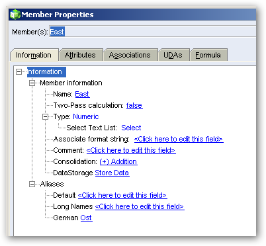Screen dimensions: 266x246
Task: Change the DataStorage Store Data value
Action: click(x=112, y=173)
